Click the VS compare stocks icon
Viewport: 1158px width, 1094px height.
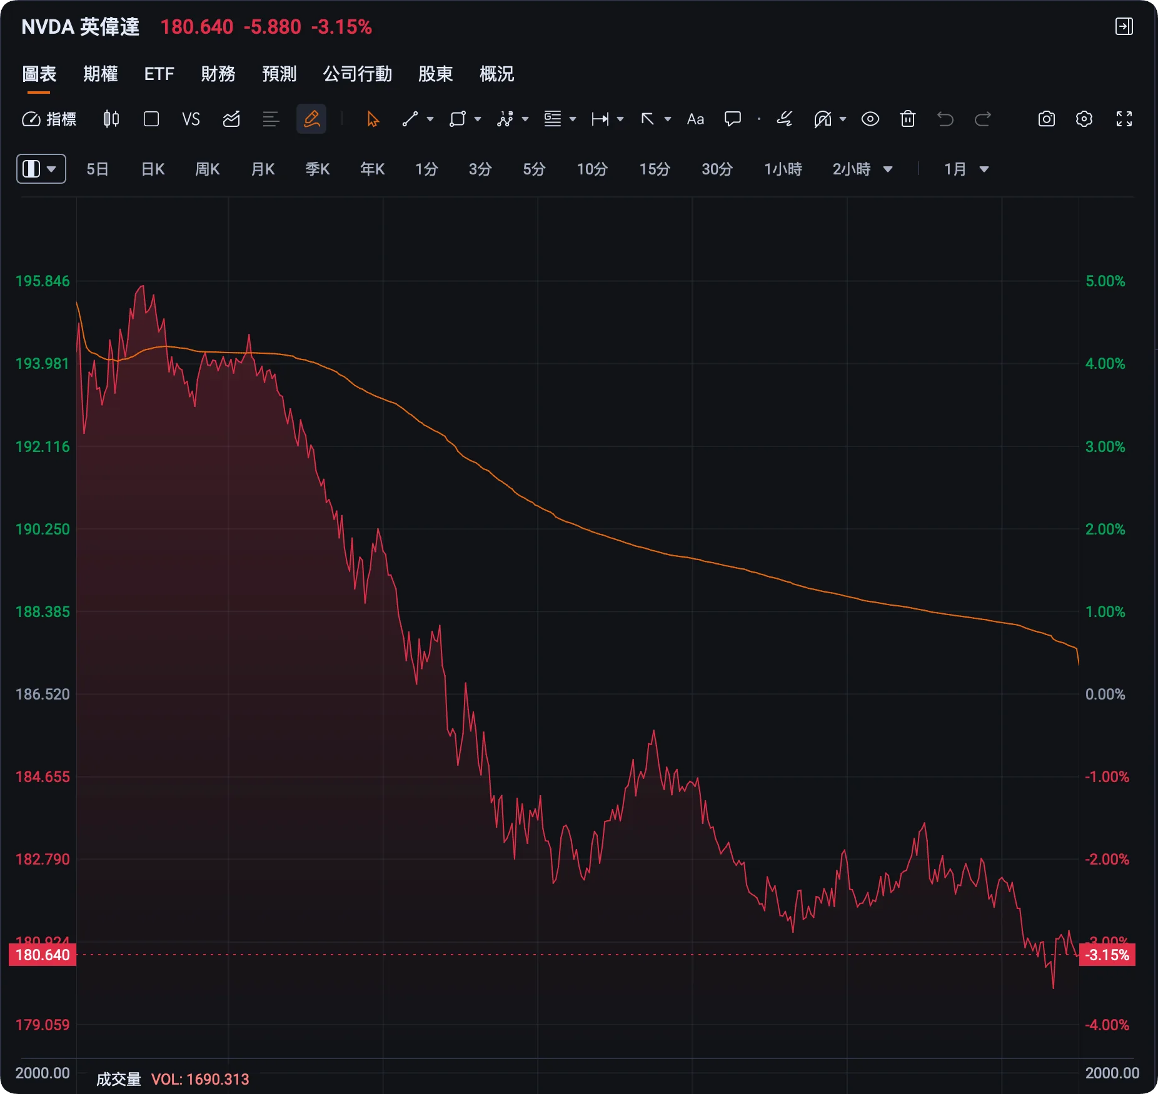[x=191, y=119]
